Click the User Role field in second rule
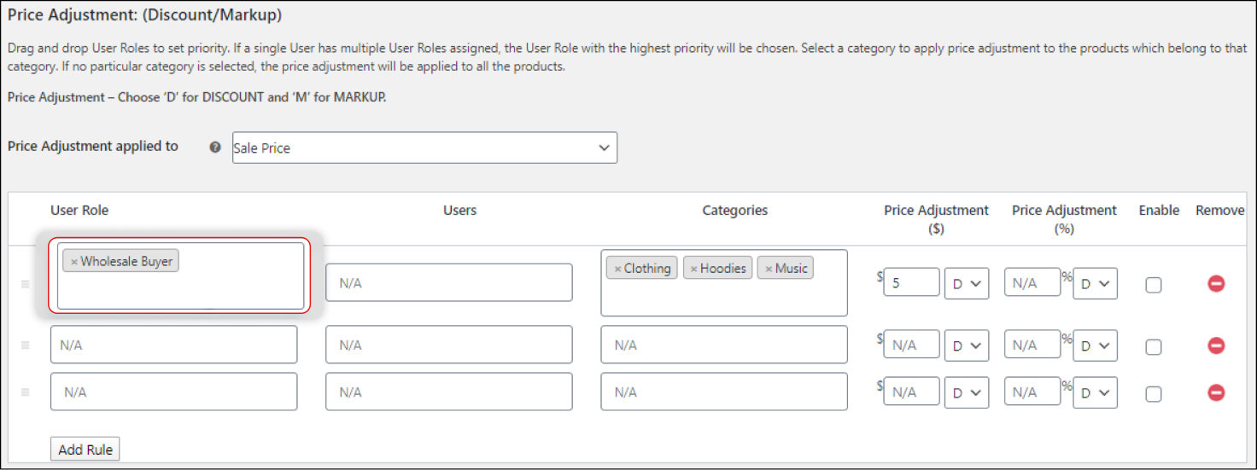The width and height of the screenshot is (1257, 470). click(173, 345)
